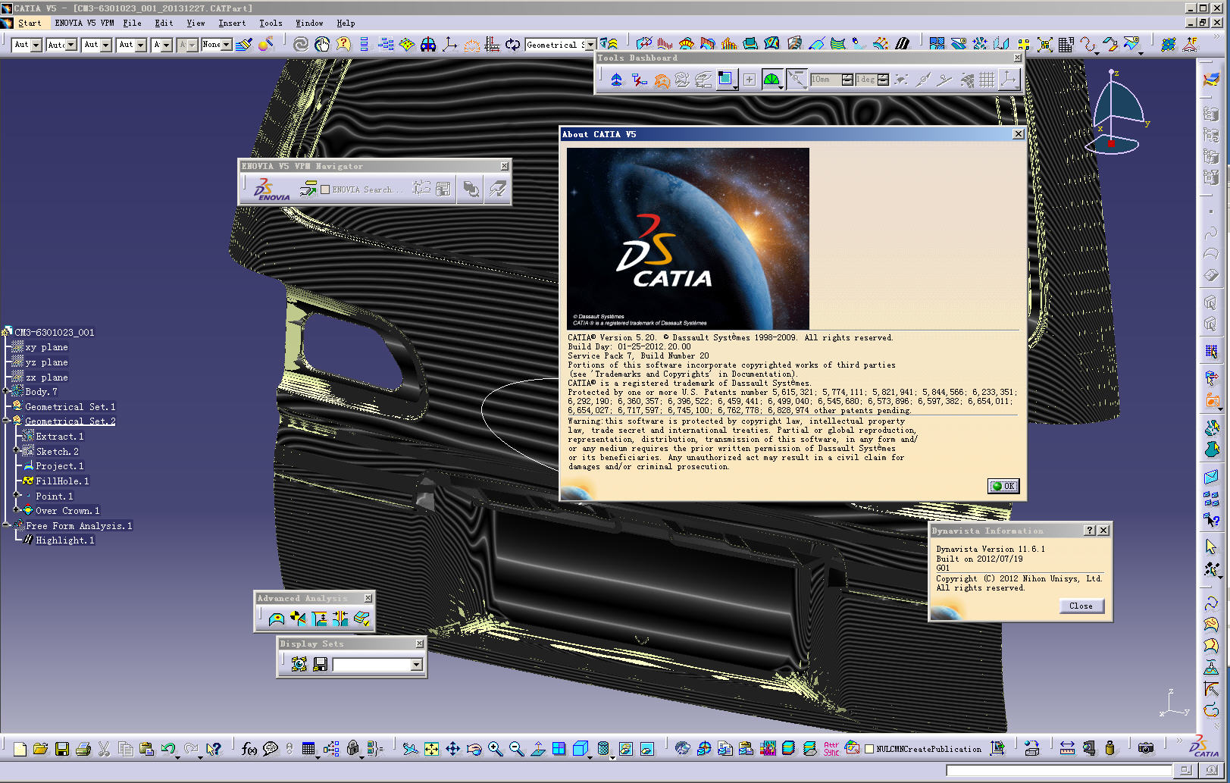Toggle the highlighted arrow icon in Tools Dashboard
1230x783 pixels.
click(797, 80)
